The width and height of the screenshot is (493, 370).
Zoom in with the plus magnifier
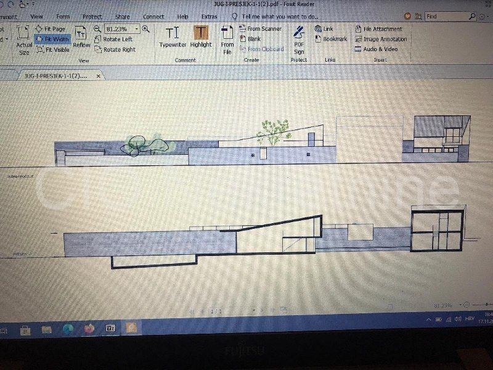click(x=145, y=29)
